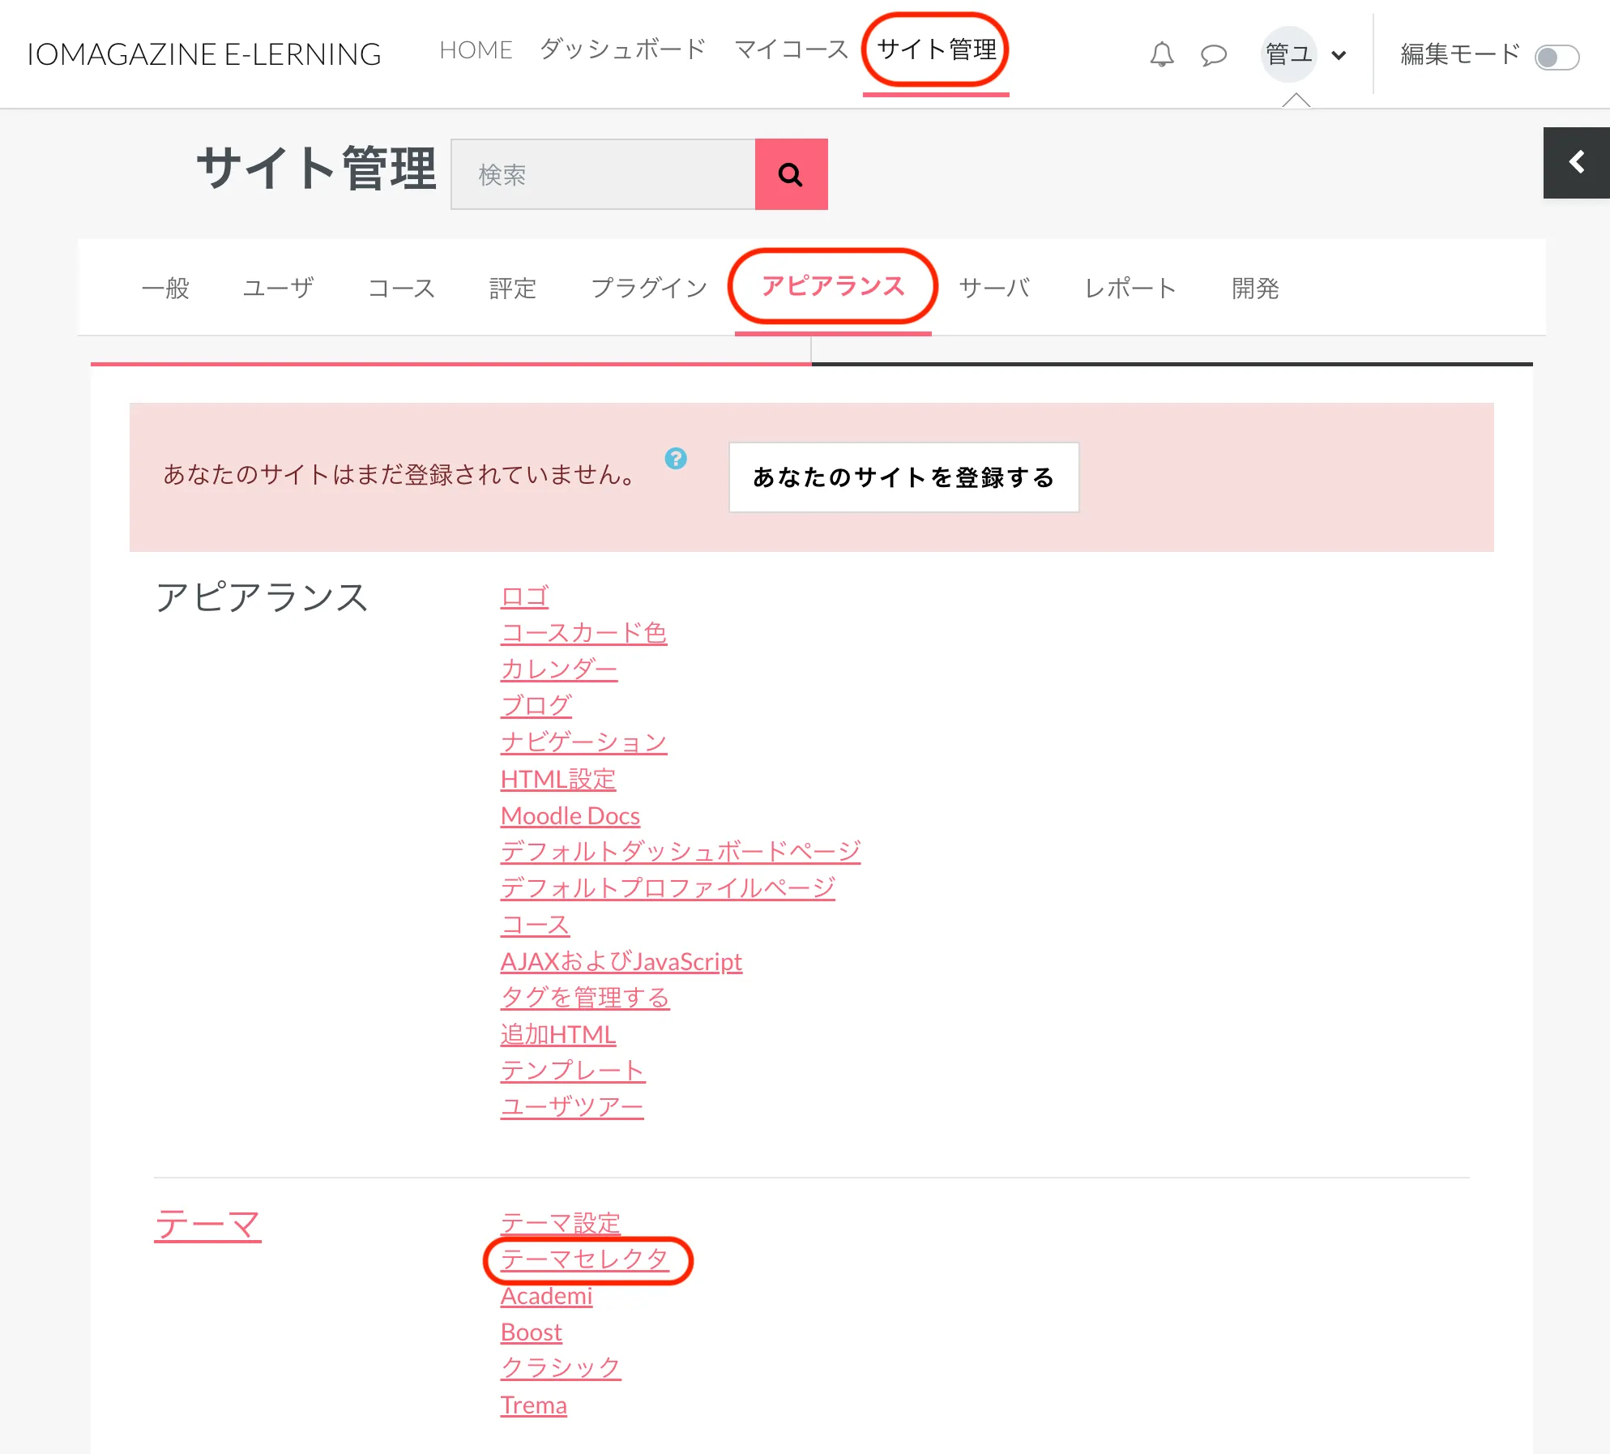Open the messaging speech bubble icon

(x=1213, y=54)
